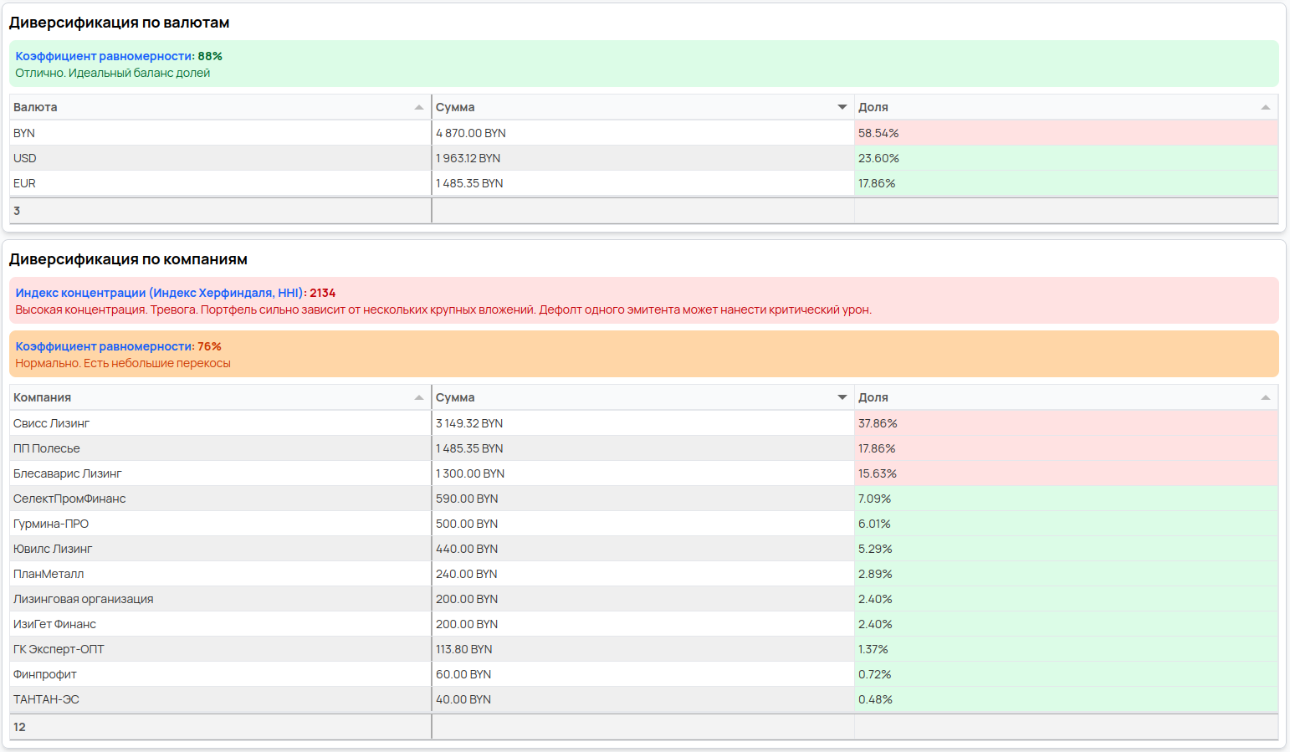
Task: Click sort arrow in currency Сумма header
Action: pos(842,107)
